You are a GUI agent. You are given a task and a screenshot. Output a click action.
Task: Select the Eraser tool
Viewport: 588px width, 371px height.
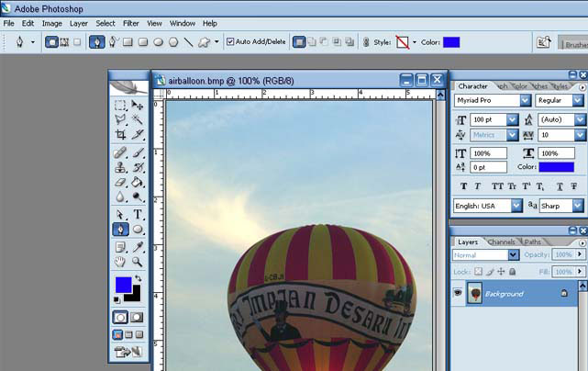(x=120, y=182)
